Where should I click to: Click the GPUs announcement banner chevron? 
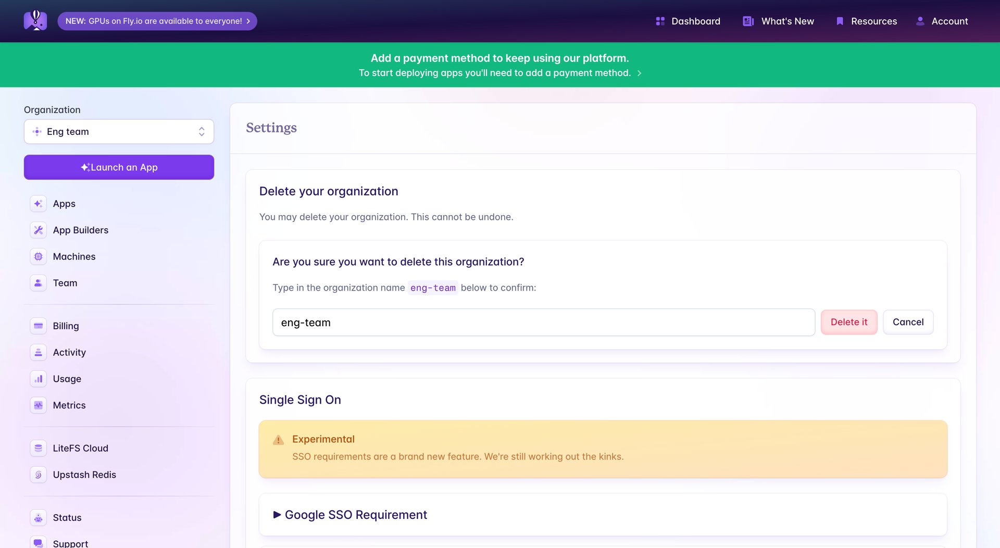(x=248, y=21)
